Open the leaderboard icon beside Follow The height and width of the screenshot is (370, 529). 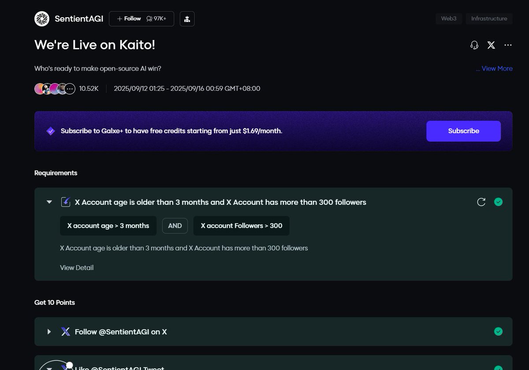187,19
